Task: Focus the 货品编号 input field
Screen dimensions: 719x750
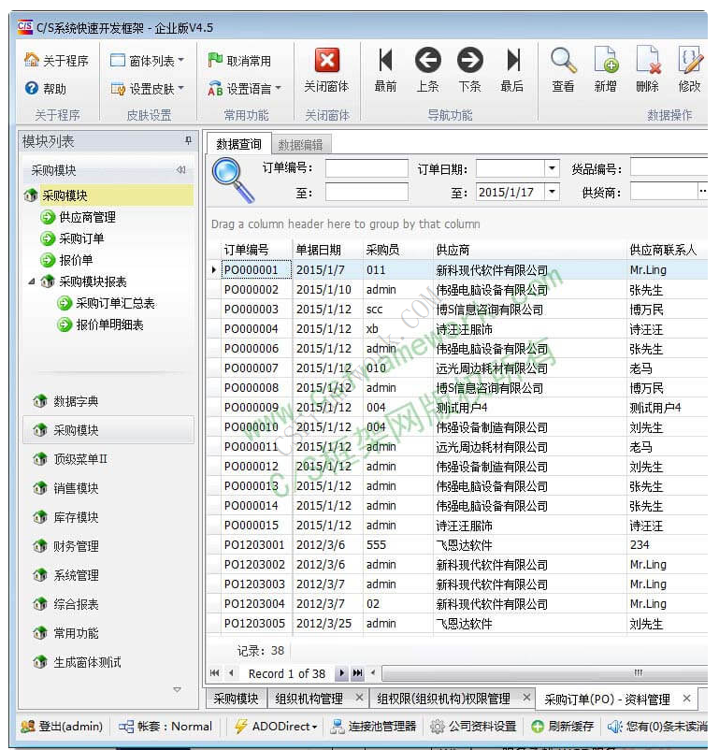Action: click(x=669, y=167)
